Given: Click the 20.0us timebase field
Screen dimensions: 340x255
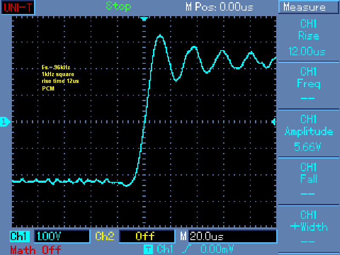Looking at the screenshot, I should point(232,236).
